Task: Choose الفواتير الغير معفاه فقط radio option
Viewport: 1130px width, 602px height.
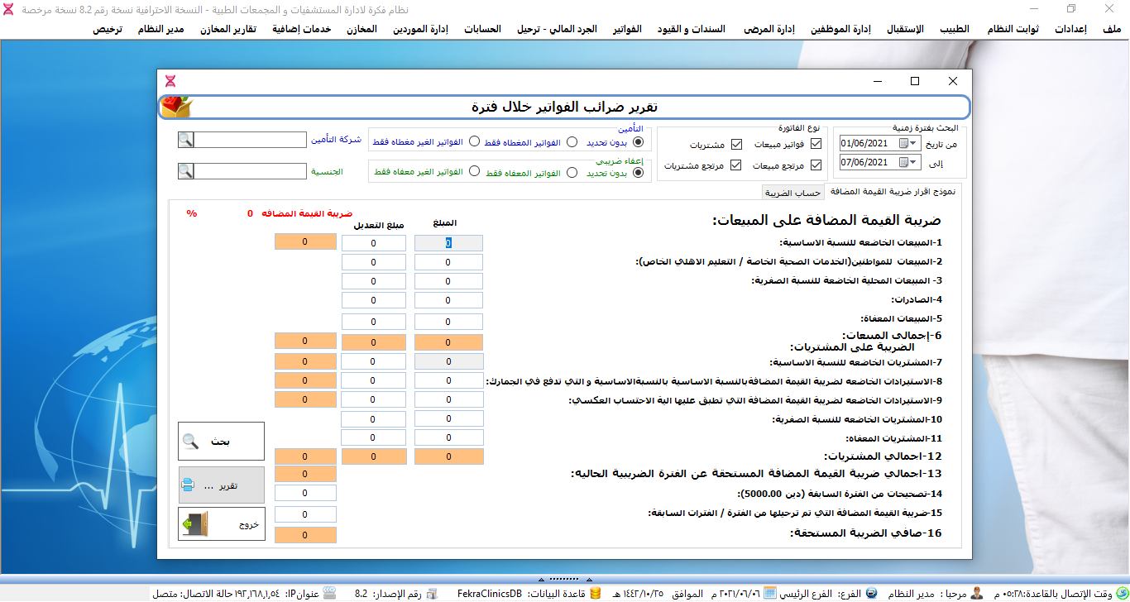Action: point(474,172)
